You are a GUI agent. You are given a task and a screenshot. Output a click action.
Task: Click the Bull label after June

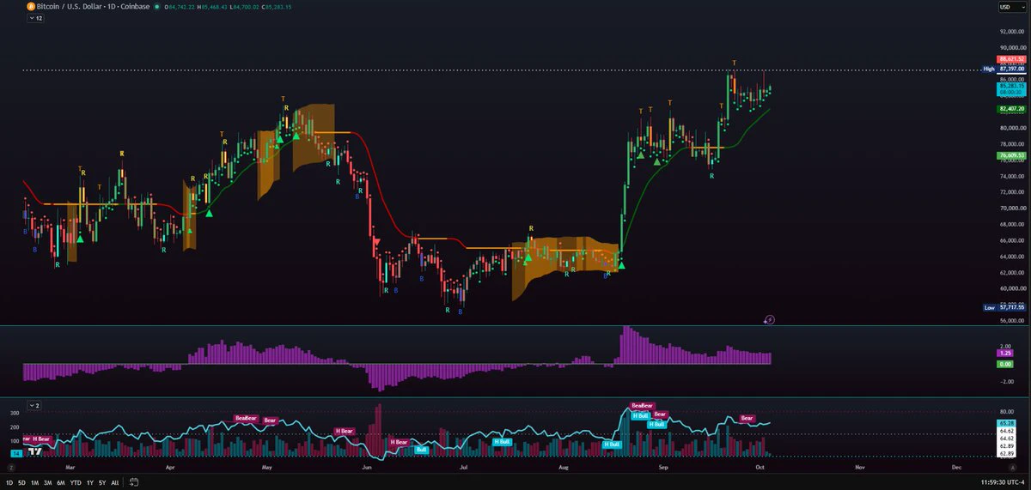point(422,449)
